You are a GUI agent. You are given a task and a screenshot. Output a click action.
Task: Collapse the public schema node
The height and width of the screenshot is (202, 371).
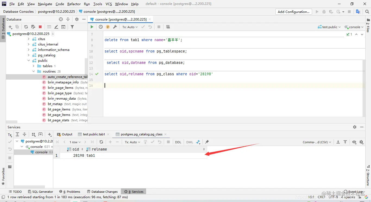(x=29, y=61)
